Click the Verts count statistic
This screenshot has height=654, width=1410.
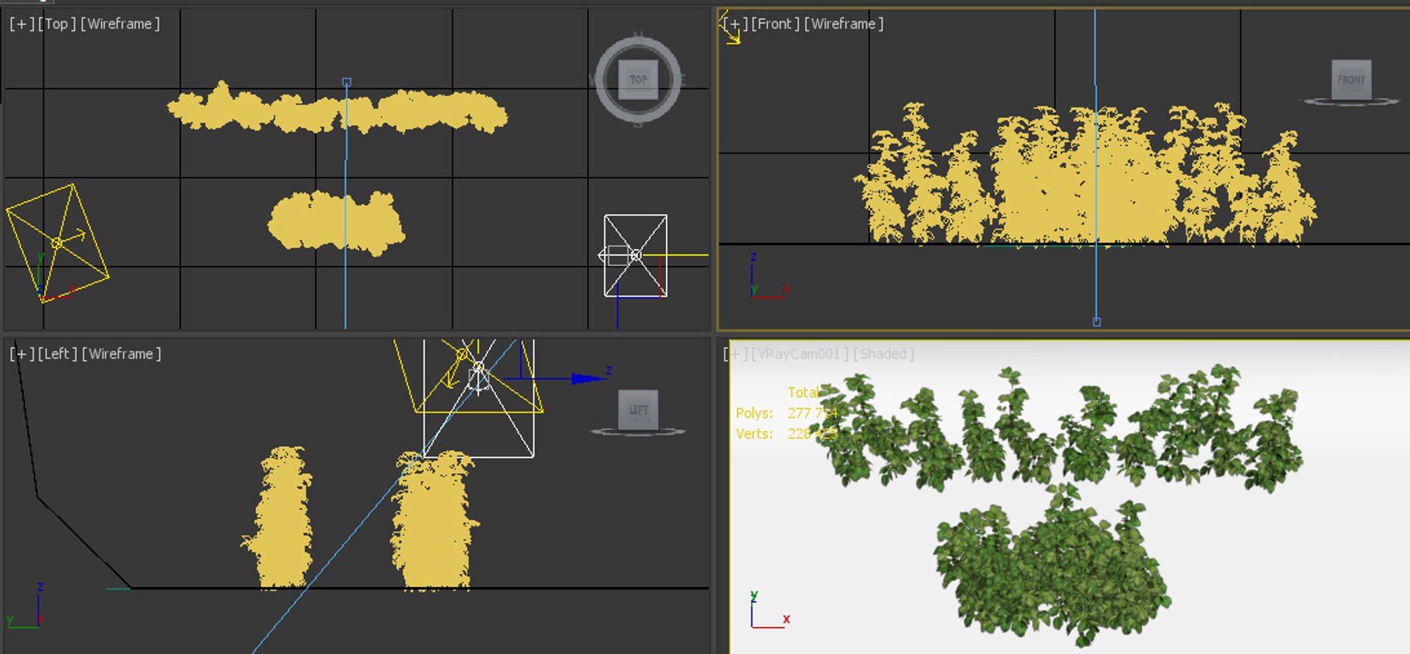point(787,434)
